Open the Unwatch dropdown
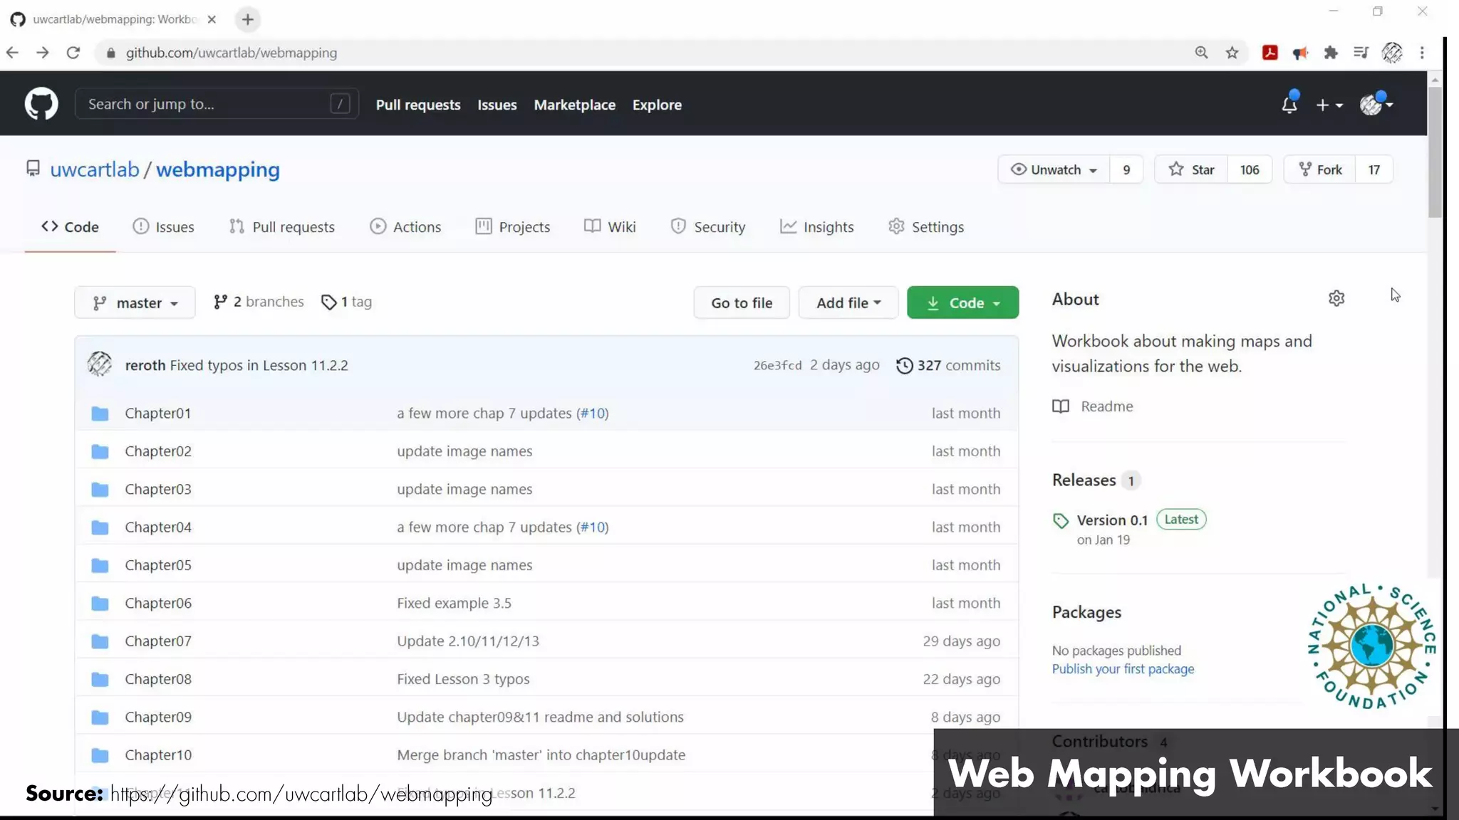The height and width of the screenshot is (820, 1459). pyautogui.click(x=1054, y=169)
